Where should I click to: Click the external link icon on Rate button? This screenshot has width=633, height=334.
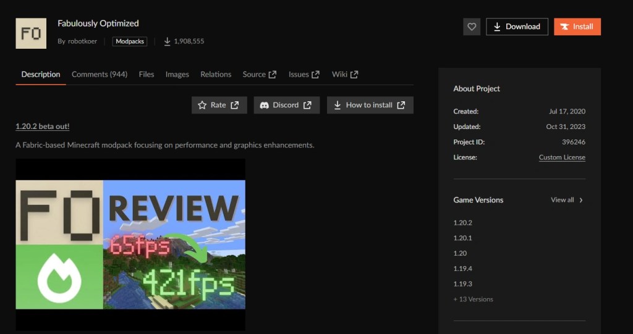pos(234,105)
